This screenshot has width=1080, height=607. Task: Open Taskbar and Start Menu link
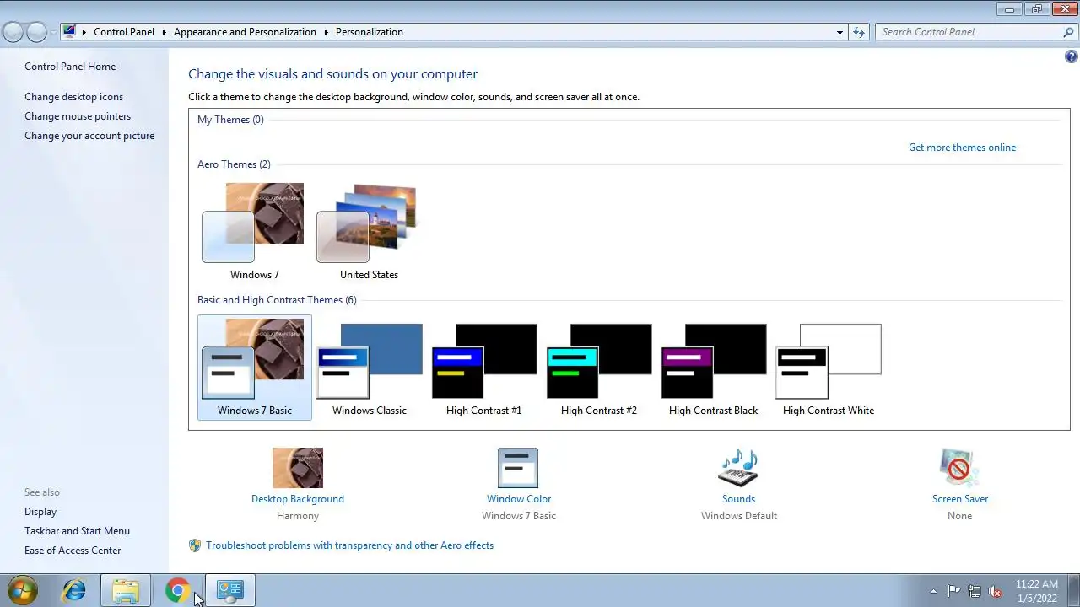coord(77,531)
